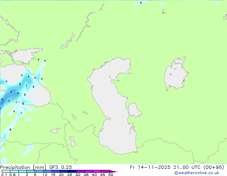Click the legend label '25'
The width and height of the screenshot is (227, 176).
pos(69,175)
